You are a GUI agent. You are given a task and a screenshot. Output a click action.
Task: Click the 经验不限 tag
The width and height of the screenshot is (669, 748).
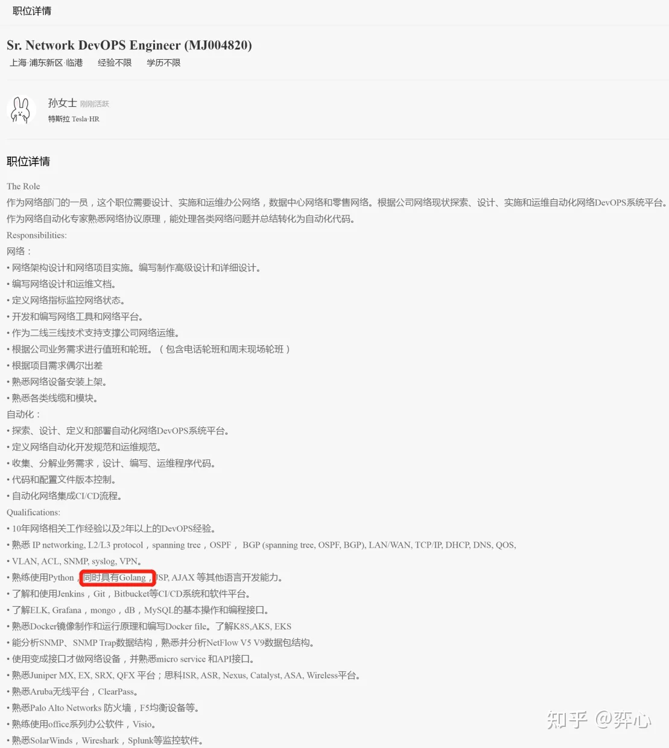tap(115, 63)
